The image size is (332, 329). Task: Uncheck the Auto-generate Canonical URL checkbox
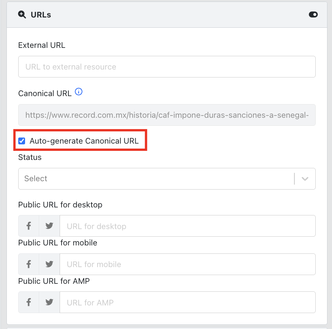point(22,141)
